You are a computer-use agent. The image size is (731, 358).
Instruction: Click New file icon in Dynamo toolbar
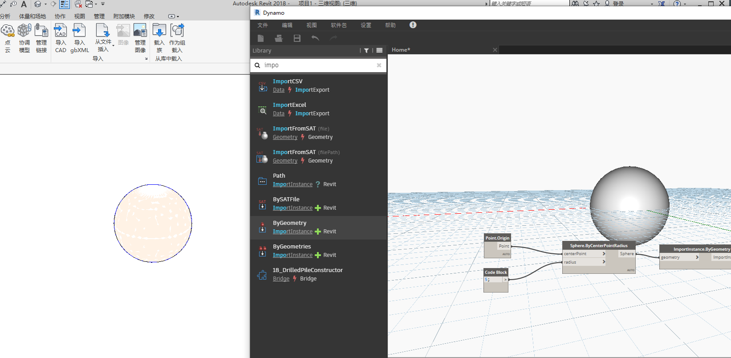click(261, 38)
